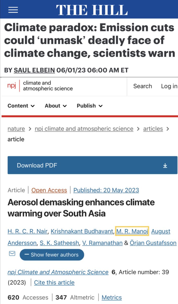Click The Hill logo

(x=92, y=10)
